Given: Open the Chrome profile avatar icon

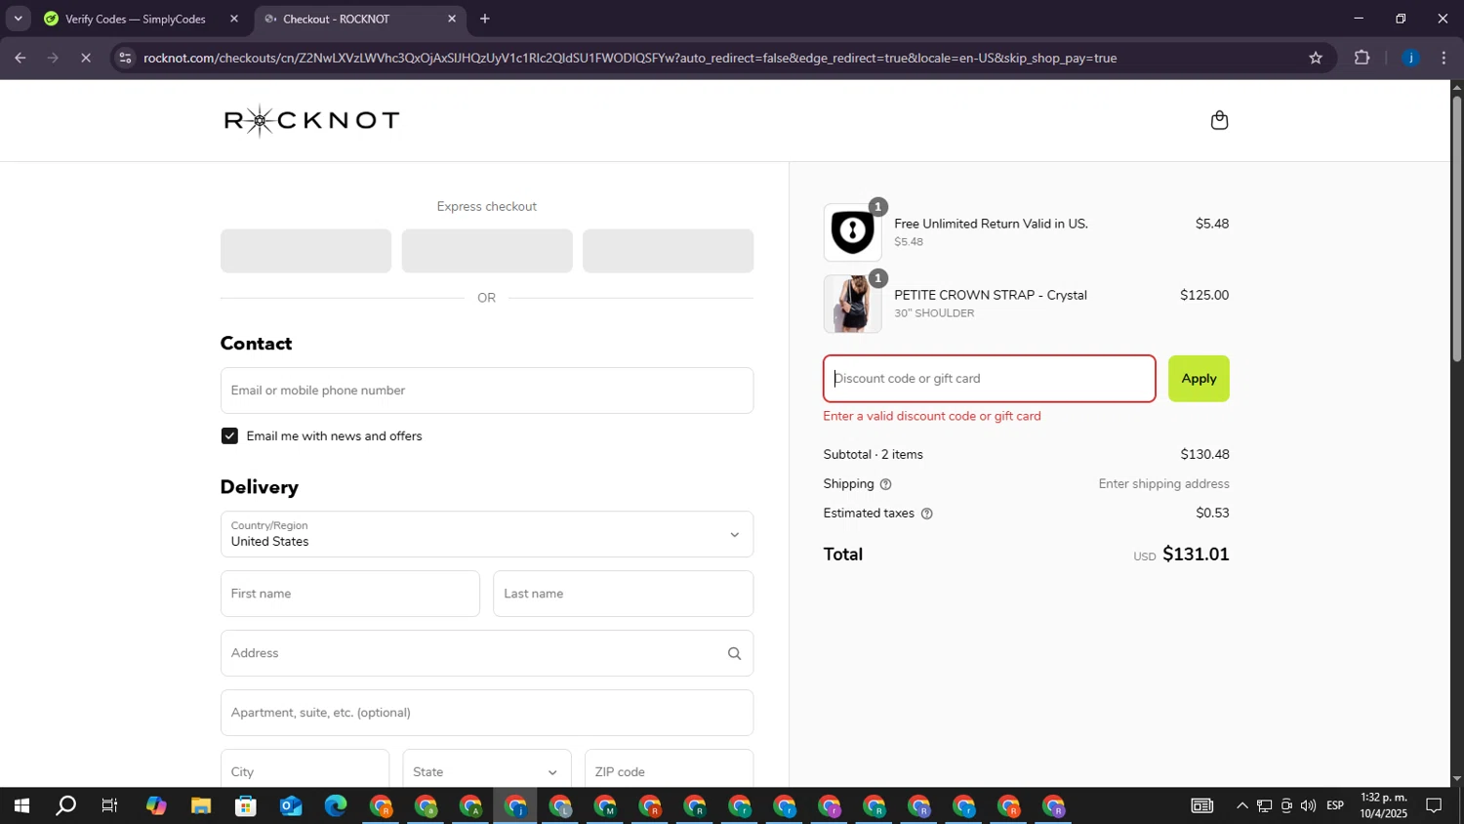Looking at the screenshot, I should pos(1410,58).
